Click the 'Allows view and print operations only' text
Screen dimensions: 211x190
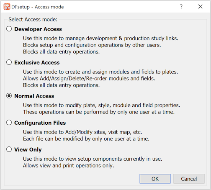click(x=69, y=166)
